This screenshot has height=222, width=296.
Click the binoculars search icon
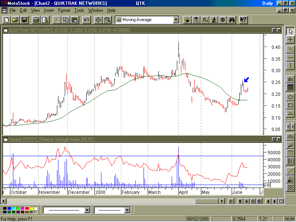[x=232, y=20]
